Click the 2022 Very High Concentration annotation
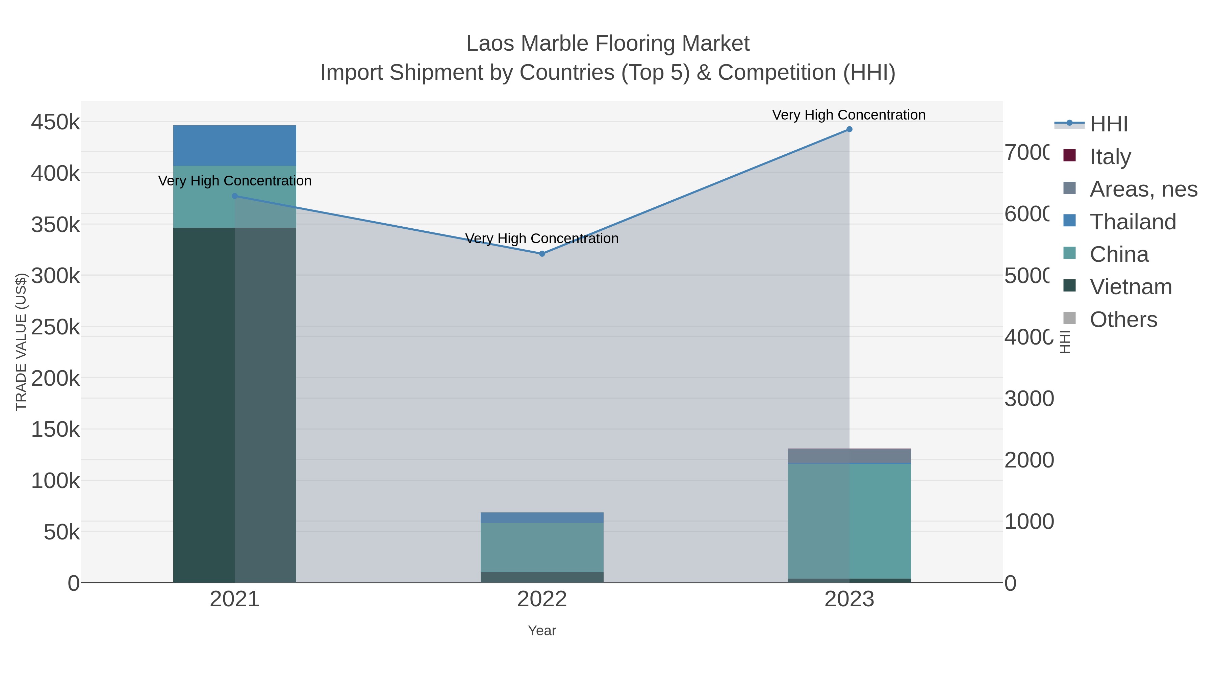The height and width of the screenshot is (684, 1216). [542, 238]
